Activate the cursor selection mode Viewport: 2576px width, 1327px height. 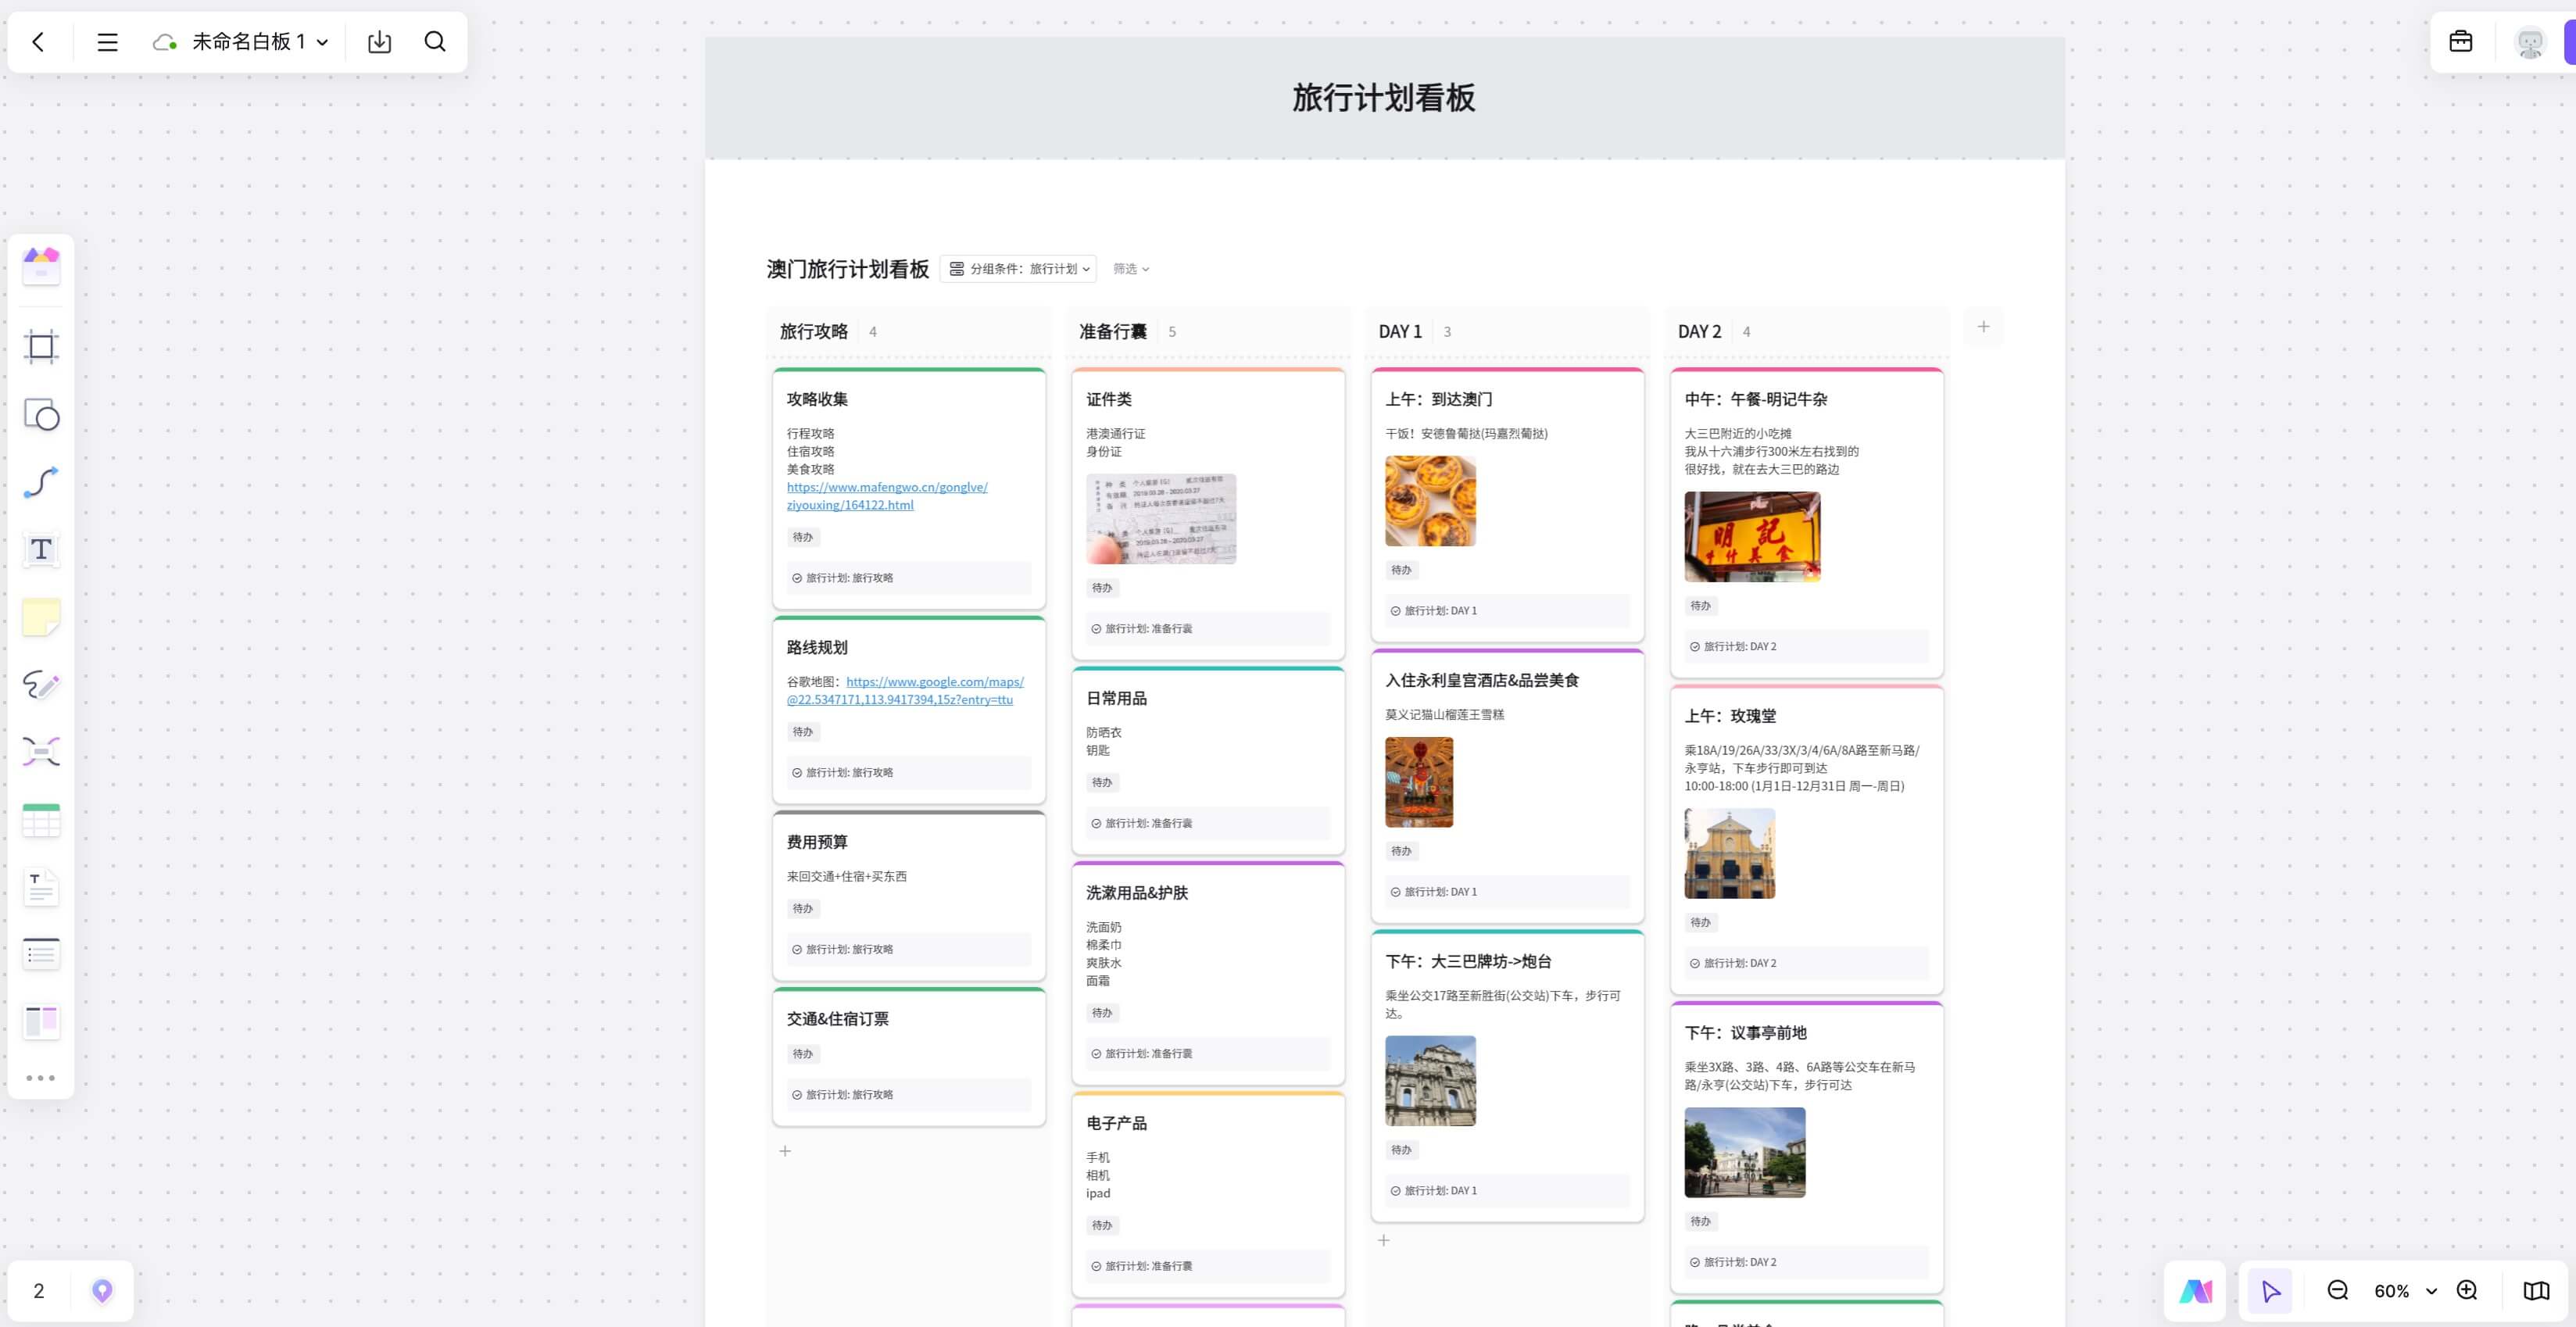pos(2270,1291)
